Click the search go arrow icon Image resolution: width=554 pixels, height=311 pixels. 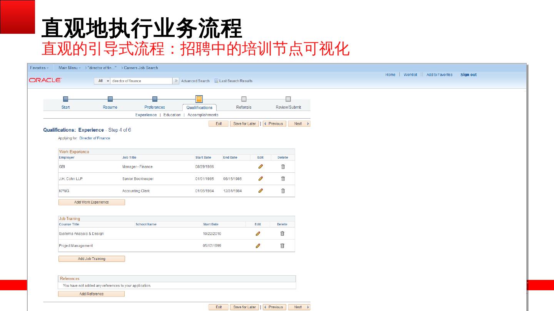[x=176, y=81]
